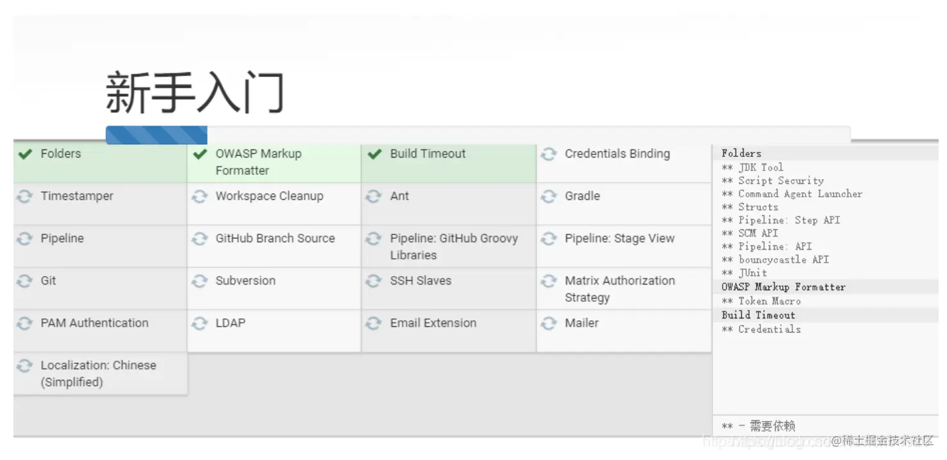The width and height of the screenshot is (947, 460).
Task: Click the sync icon next to Subversion
Action: pyautogui.click(x=200, y=281)
